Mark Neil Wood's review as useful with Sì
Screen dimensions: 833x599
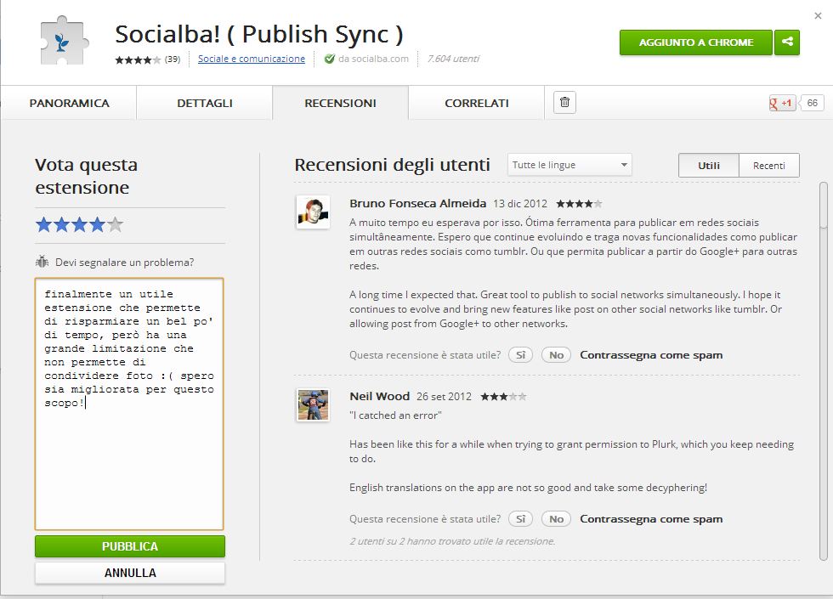pyautogui.click(x=520, y=519)
